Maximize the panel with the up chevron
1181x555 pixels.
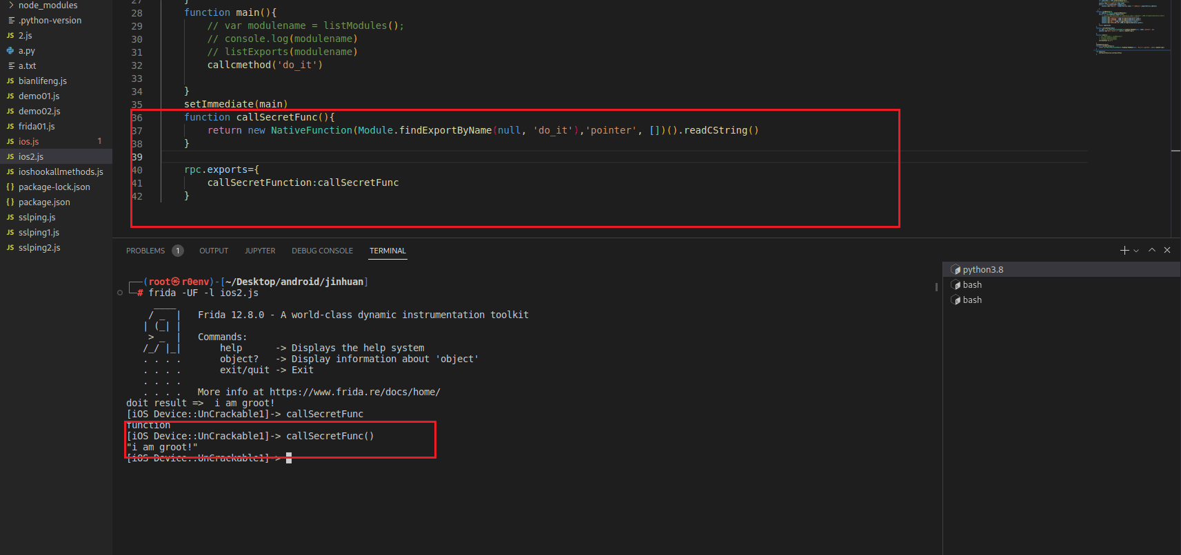tap(1152, 251)
